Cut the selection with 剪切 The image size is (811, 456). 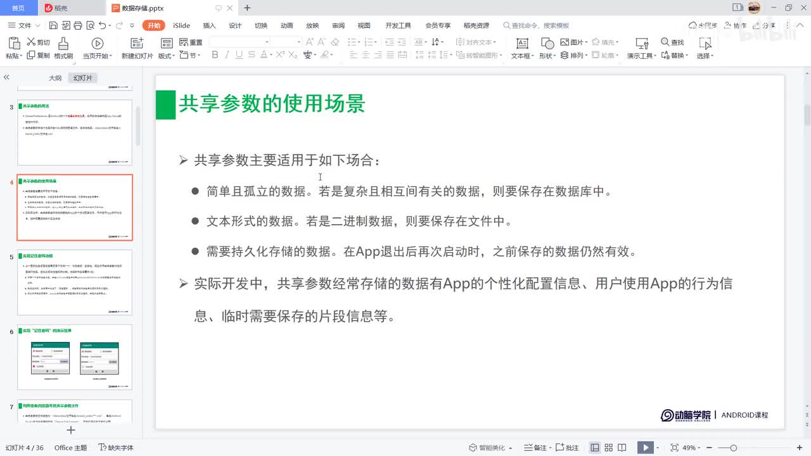pos(38,42)
